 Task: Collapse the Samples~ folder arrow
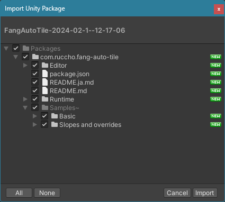(25, 108)
